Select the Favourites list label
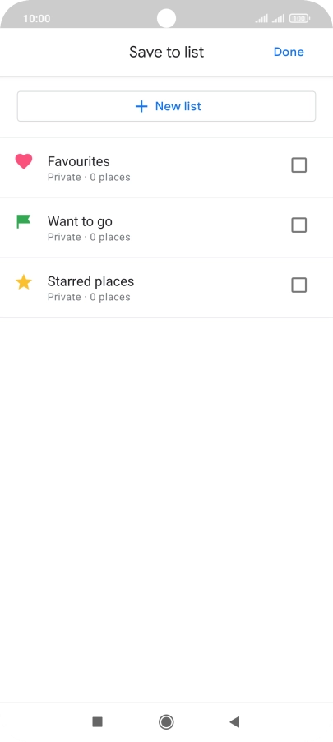This screenshot has width=333, height=742. pos(78,161)
